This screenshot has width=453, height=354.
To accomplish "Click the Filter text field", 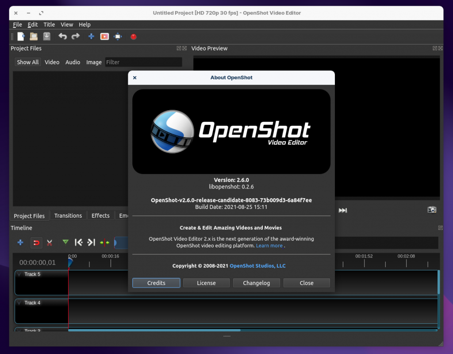I will [x=143, y=62].
